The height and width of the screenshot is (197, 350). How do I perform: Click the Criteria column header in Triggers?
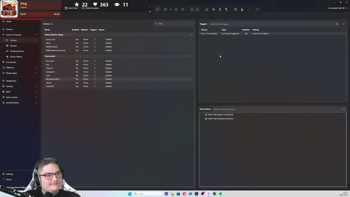click(256, 30)
